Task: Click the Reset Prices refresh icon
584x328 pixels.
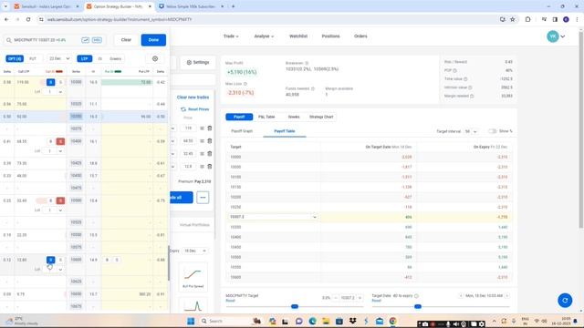Action: coord(182,109)
